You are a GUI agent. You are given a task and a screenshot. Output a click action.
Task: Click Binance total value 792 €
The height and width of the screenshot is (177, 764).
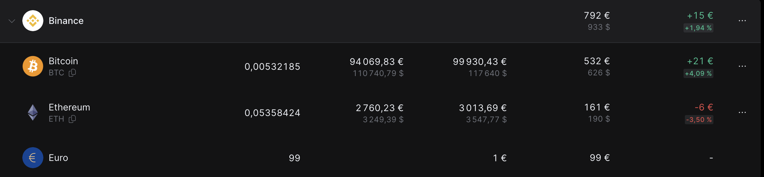(x=596, y=15)
